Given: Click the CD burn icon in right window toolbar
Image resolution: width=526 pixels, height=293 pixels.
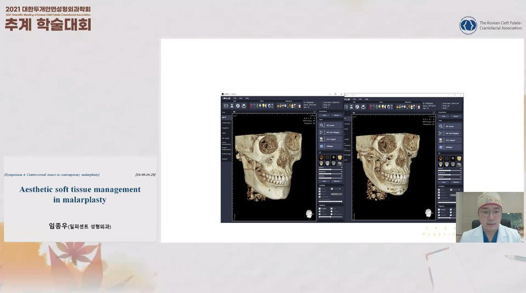Looking at the screenshot, I should [x=357, y=107].
